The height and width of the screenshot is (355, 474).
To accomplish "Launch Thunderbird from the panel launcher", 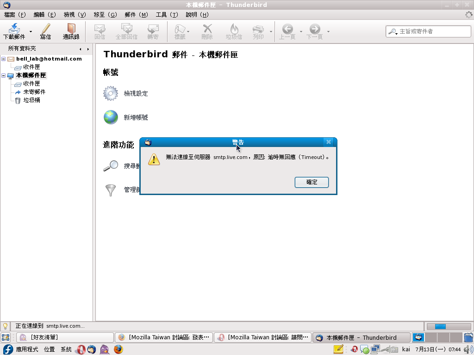I will tap(92, 349).
